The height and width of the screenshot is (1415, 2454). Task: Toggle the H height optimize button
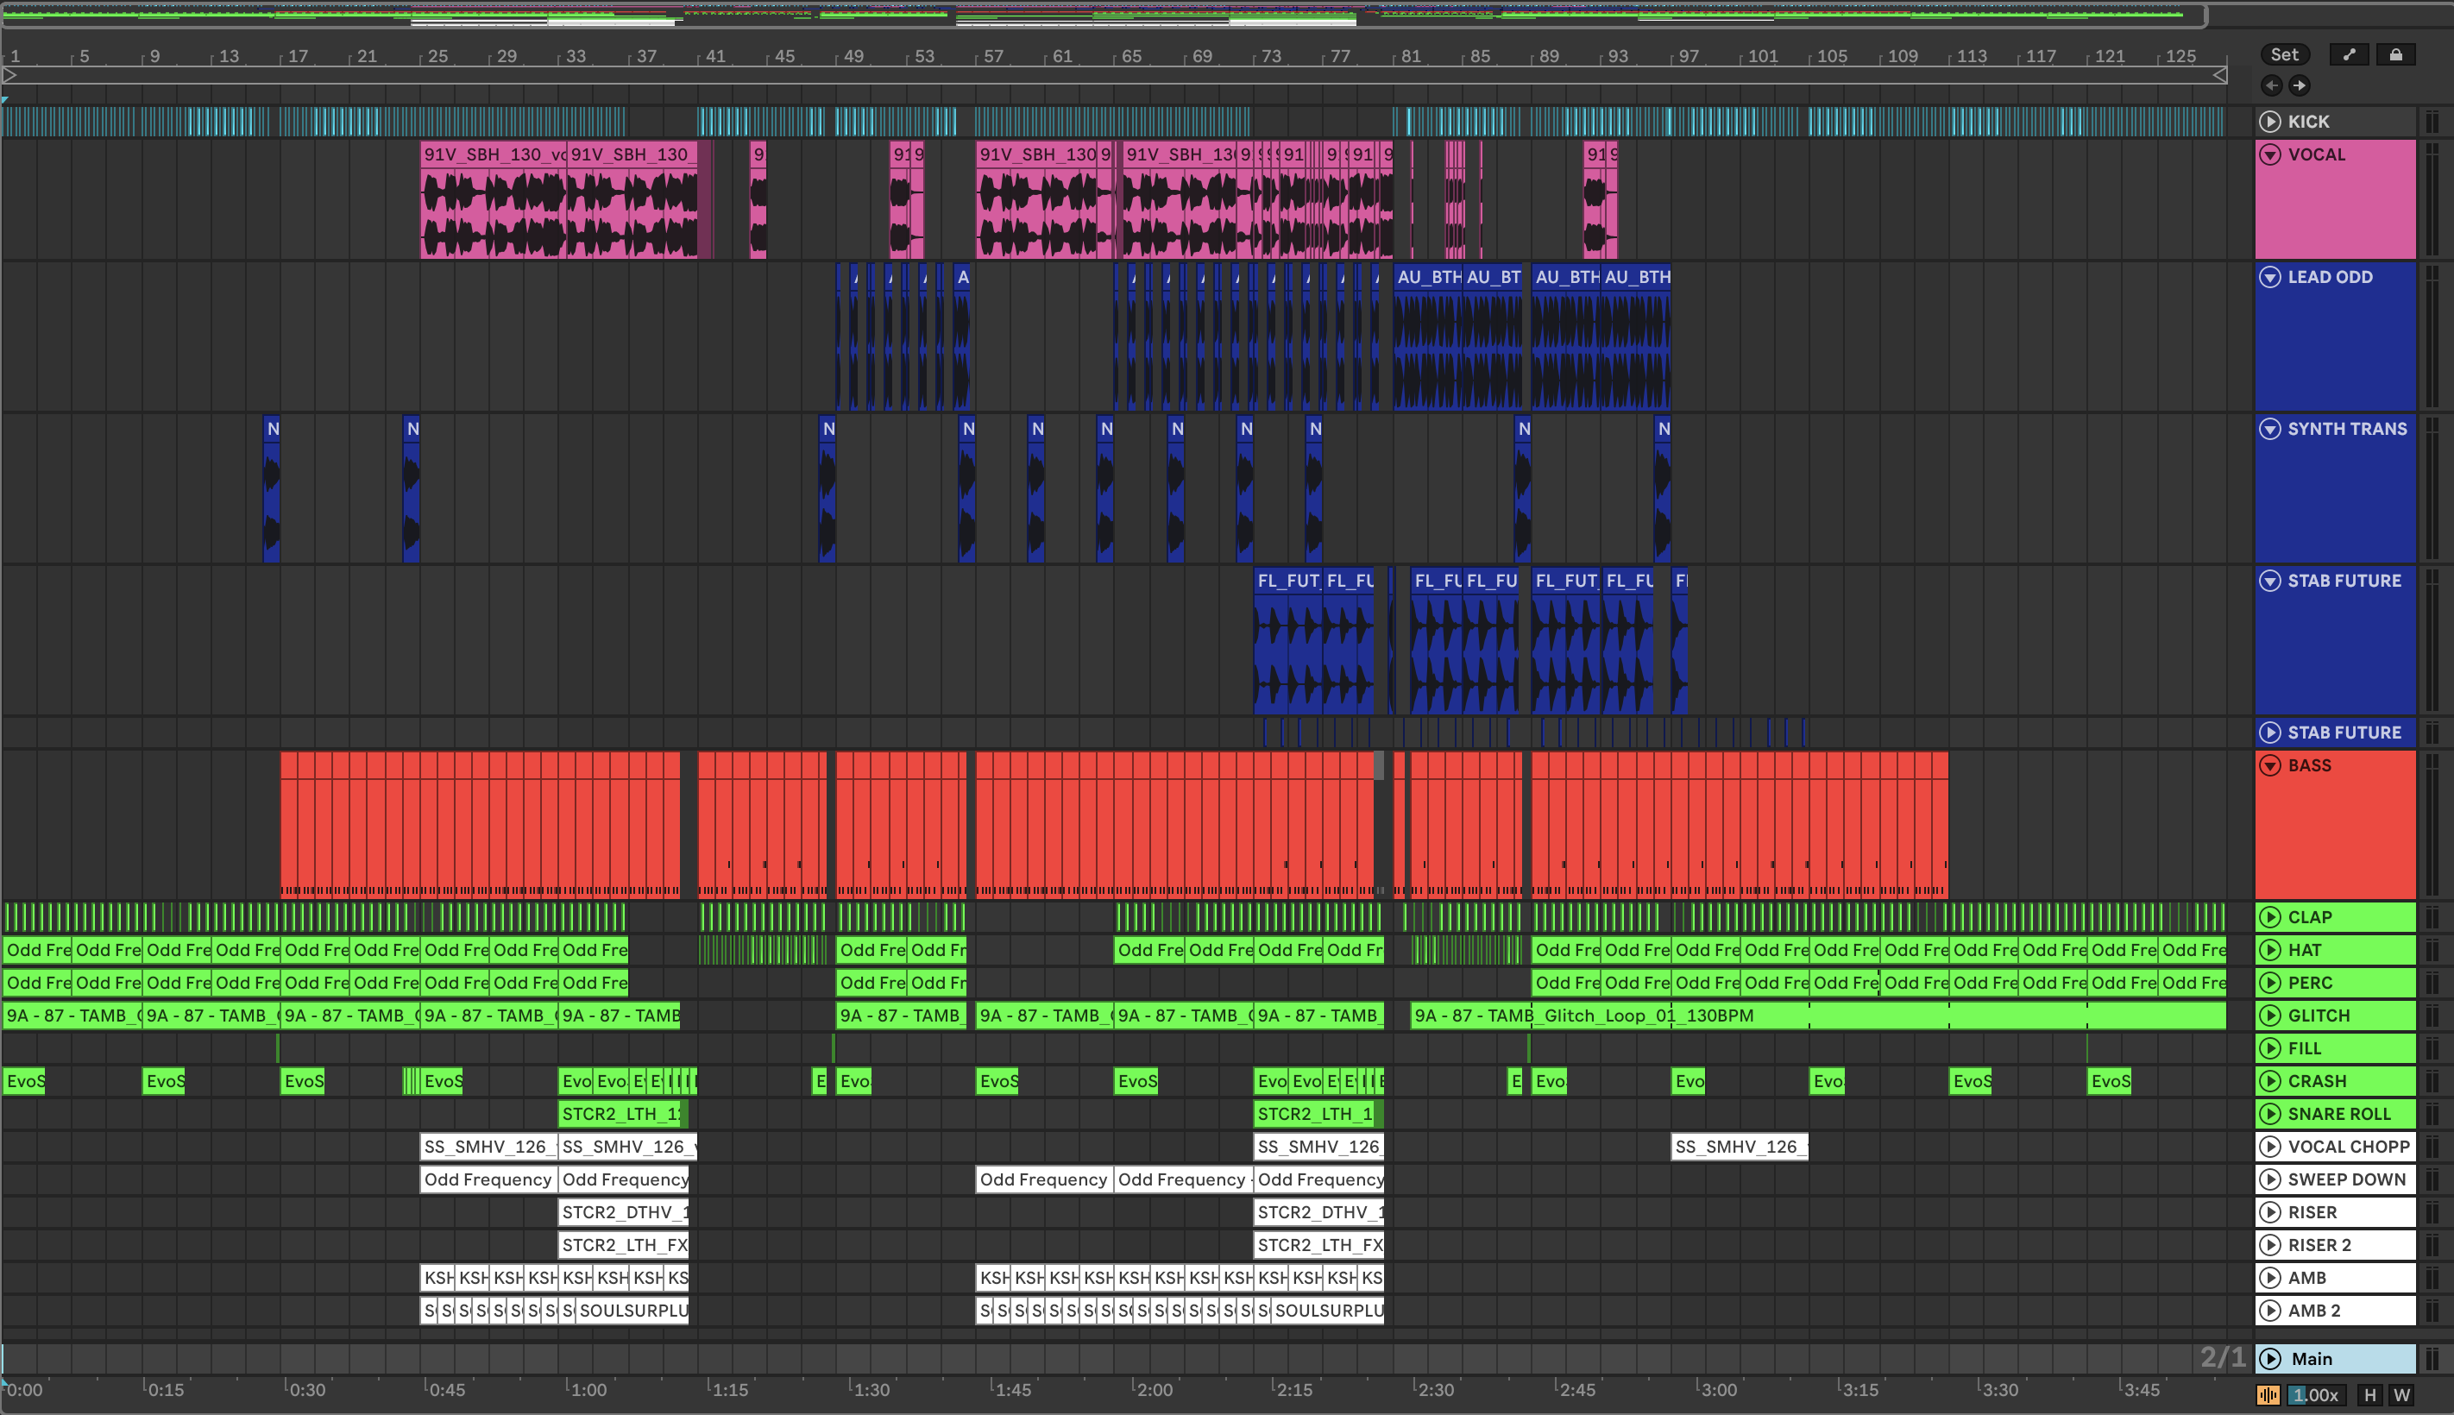coord(2370,1394)
